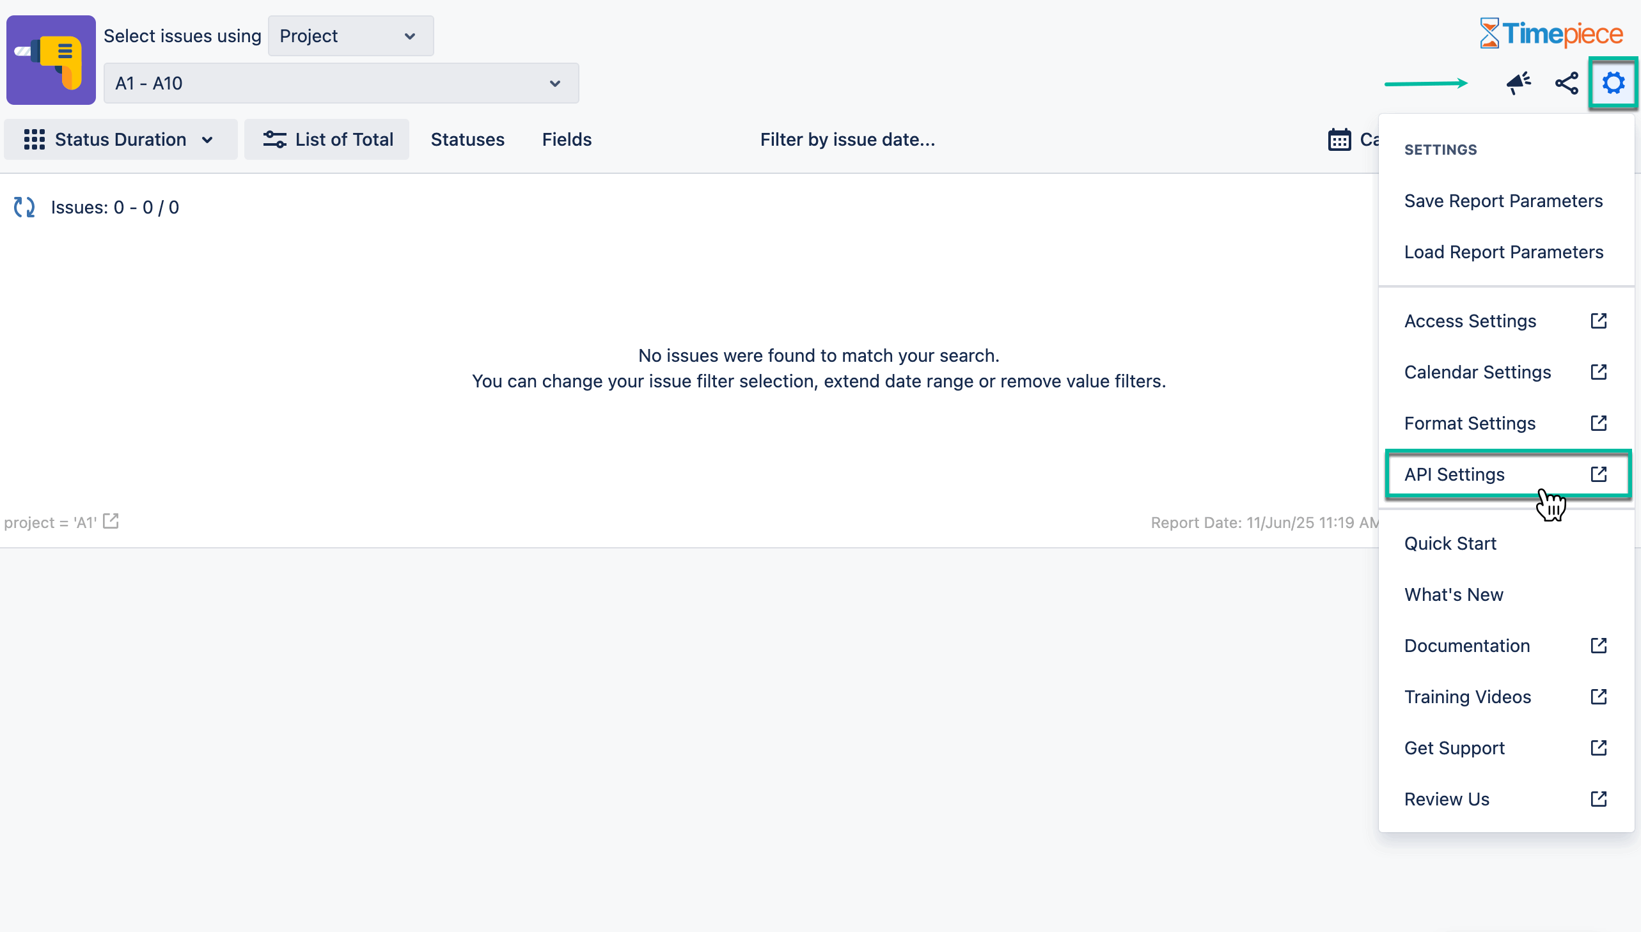Open the external link beside project = 'A1'
This screenshot has width=1641, height=932.
pyautogui.click(x=110, y=522)
